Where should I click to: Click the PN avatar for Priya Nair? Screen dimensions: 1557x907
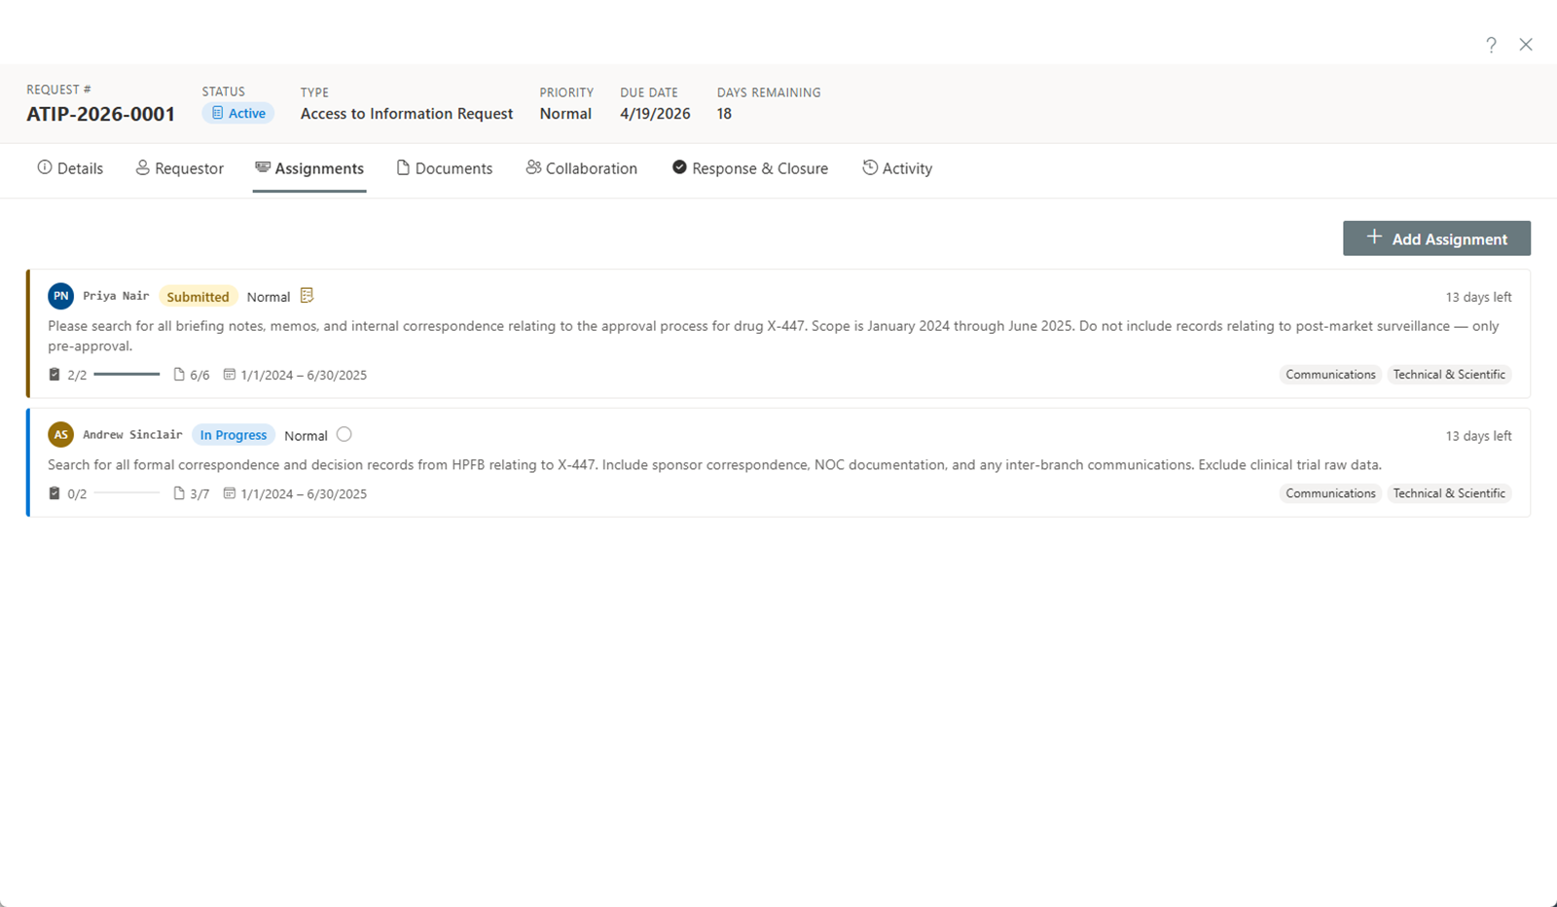point(60,296)
